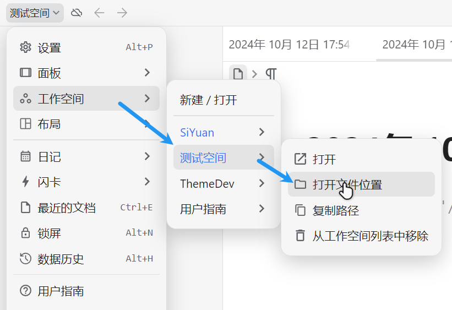
Task: Expand the ThemeDev workspace arrow
Action: 262,183
